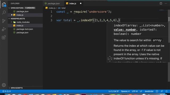
Task: Click the 'underscore' string in line 1
Action: pos(98,12)
